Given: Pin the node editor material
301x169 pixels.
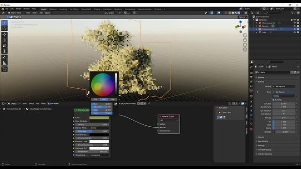Looking at the screenshot, I should [x=149, y=104].
